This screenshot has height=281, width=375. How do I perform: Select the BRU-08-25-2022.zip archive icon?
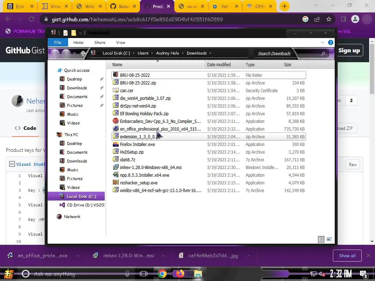(116, 83)
